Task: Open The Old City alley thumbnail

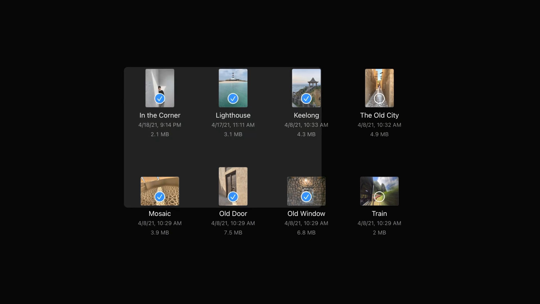Action: pos(379,82)
